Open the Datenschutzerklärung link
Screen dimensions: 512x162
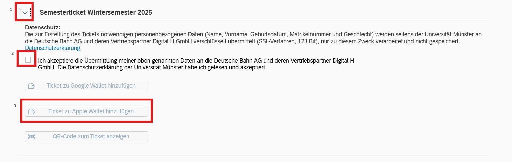(x=52, y=48)
